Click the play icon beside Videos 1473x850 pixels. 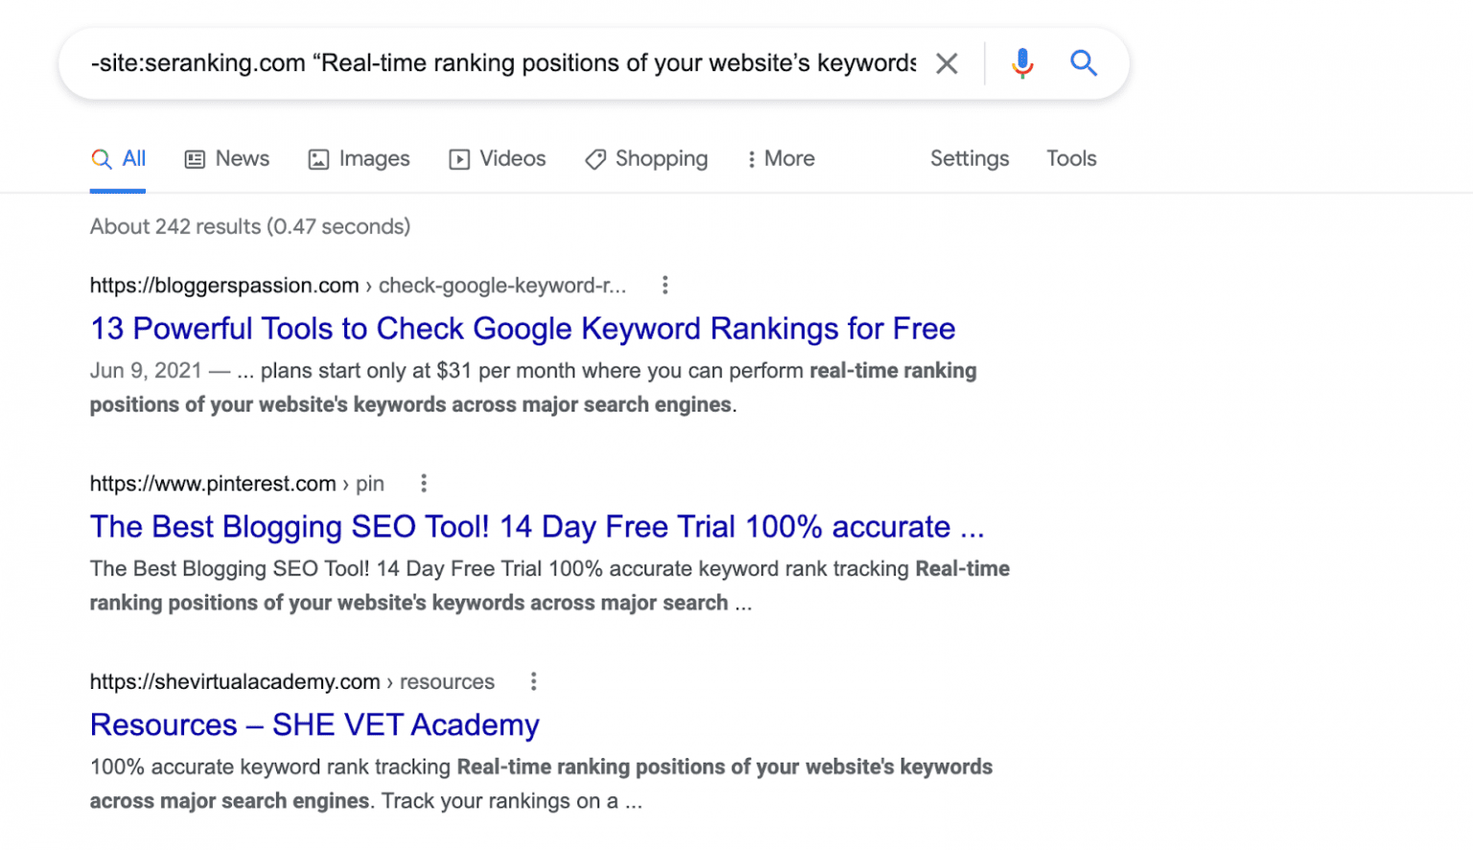coord(459,158)
